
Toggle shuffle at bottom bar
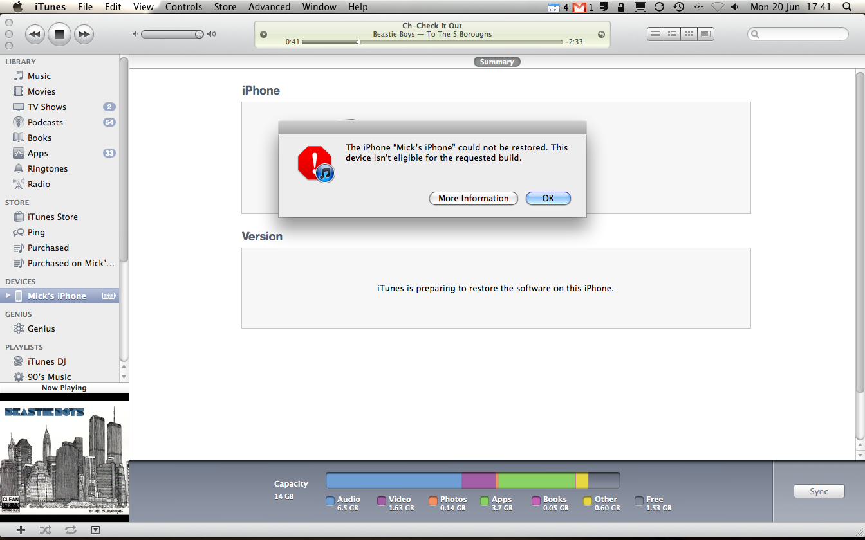45,530
